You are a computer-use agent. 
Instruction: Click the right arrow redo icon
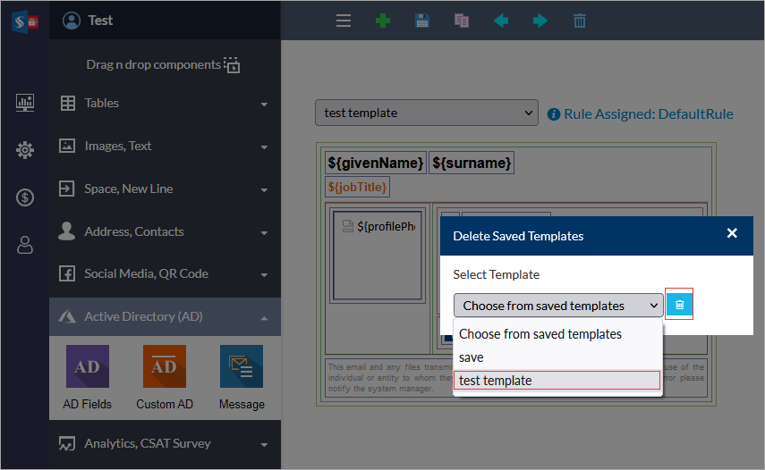point(540,21)
